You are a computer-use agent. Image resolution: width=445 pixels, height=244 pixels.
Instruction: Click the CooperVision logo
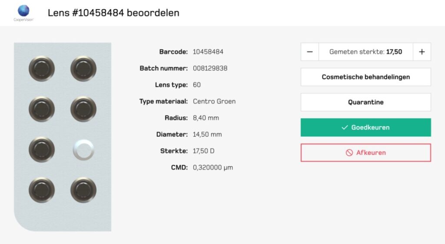click(23, 13)
